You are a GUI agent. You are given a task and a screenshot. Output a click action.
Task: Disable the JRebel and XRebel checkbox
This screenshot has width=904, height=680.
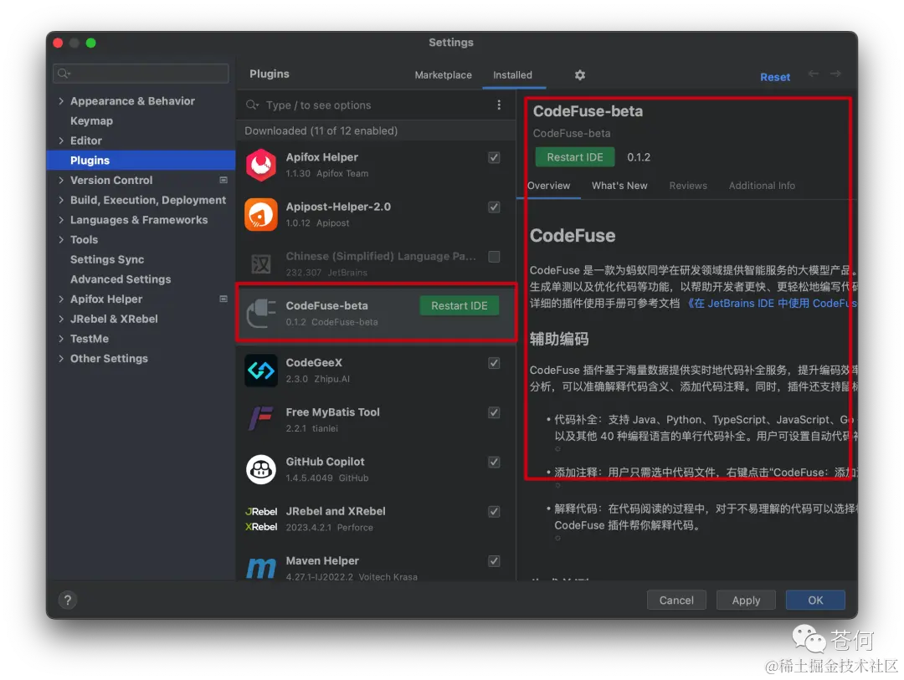[494, 512]
